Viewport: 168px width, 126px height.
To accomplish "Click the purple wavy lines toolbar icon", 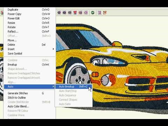I will 99,13.
